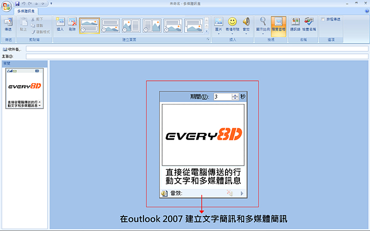Open the Office button menu

(6, 6)
